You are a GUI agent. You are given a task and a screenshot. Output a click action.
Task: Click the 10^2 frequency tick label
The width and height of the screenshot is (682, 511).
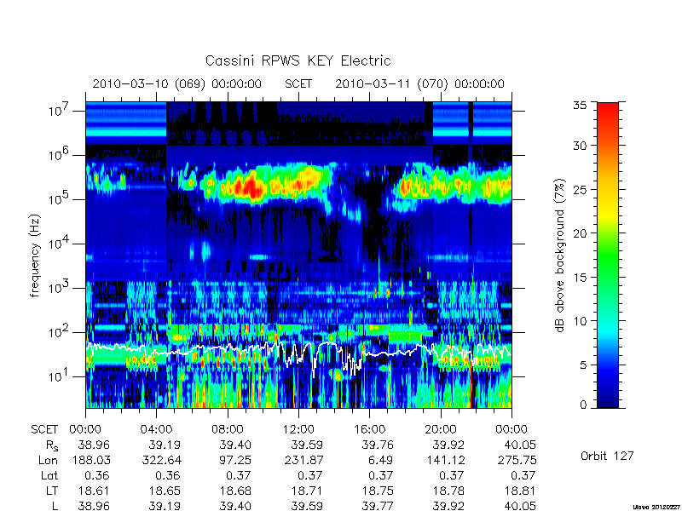pos(60,332)
